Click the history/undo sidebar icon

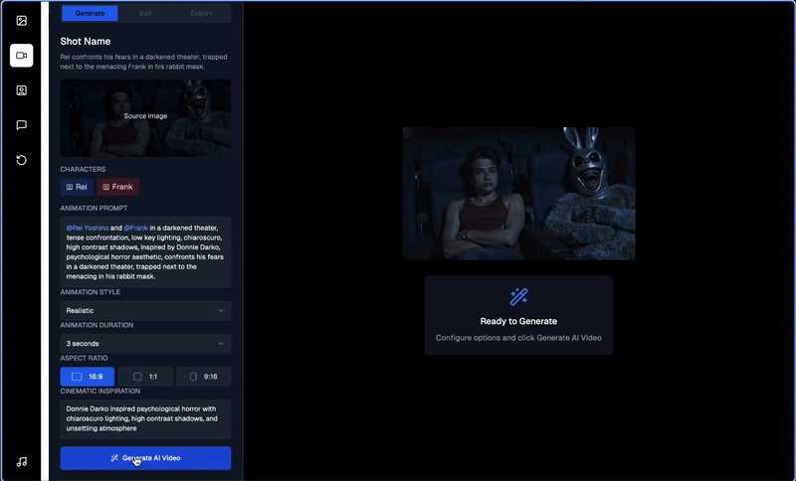point(21,160)
